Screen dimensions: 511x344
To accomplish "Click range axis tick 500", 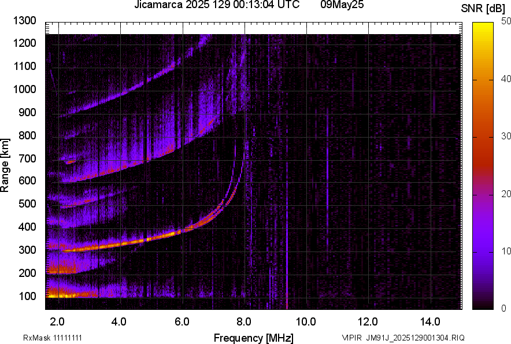I will click(27, 204).
